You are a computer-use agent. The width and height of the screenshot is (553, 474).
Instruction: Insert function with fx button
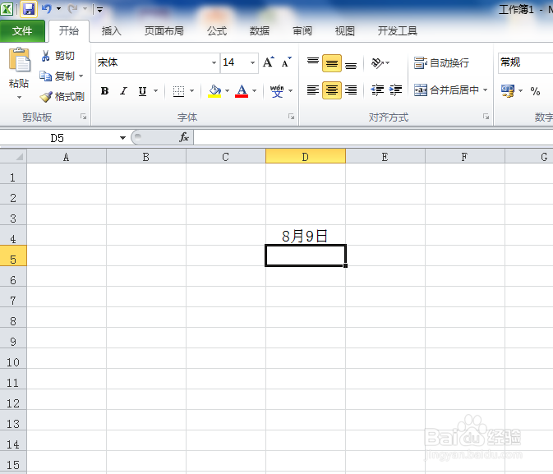pos(184,137)
